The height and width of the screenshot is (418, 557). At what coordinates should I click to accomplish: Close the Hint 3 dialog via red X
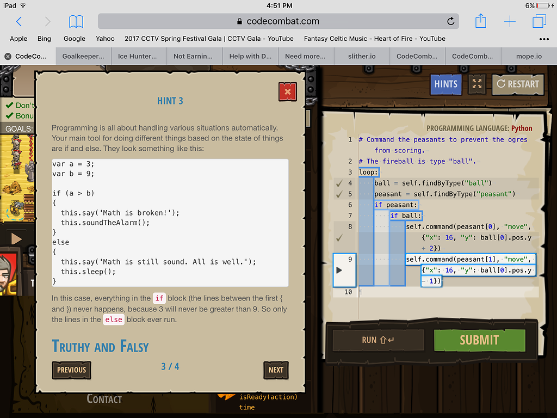[x=287, y=91]
